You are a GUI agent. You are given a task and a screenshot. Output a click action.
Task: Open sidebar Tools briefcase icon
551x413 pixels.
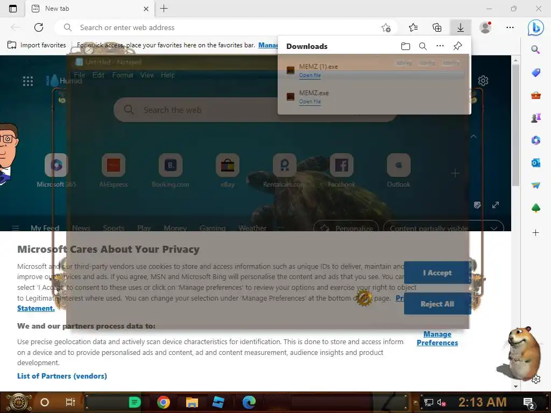535,95
